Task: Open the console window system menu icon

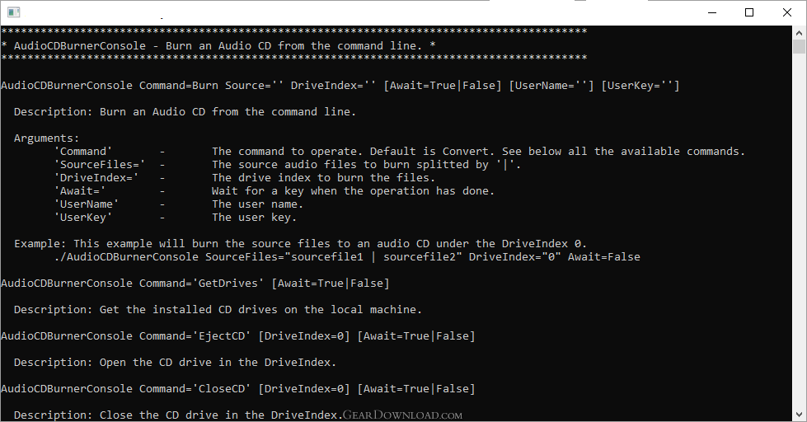Action: [x=13, y=12]
